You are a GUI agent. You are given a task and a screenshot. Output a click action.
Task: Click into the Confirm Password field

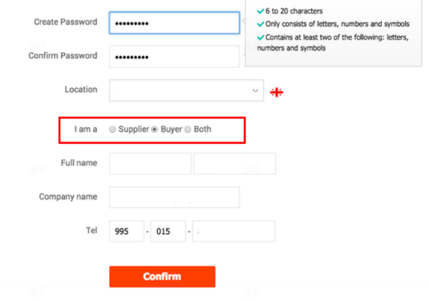[174, 56]
